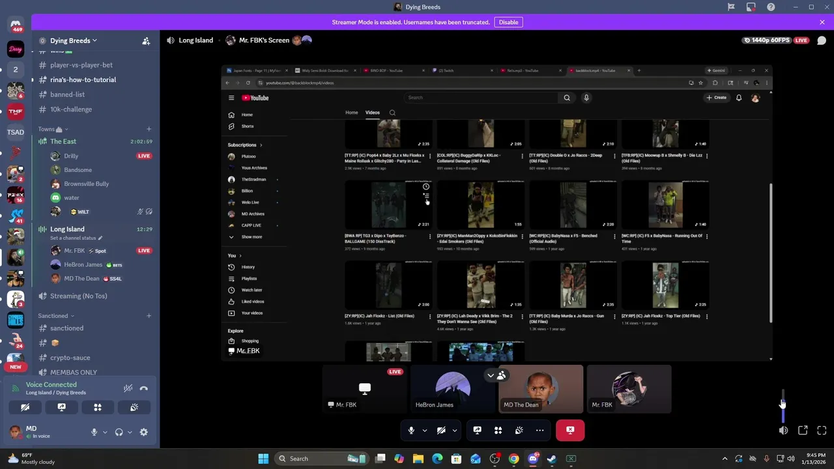This screenshot has width=834, height=469.
Task: Expand microphone options in call control bar
Action: click(x=425, y=430)
